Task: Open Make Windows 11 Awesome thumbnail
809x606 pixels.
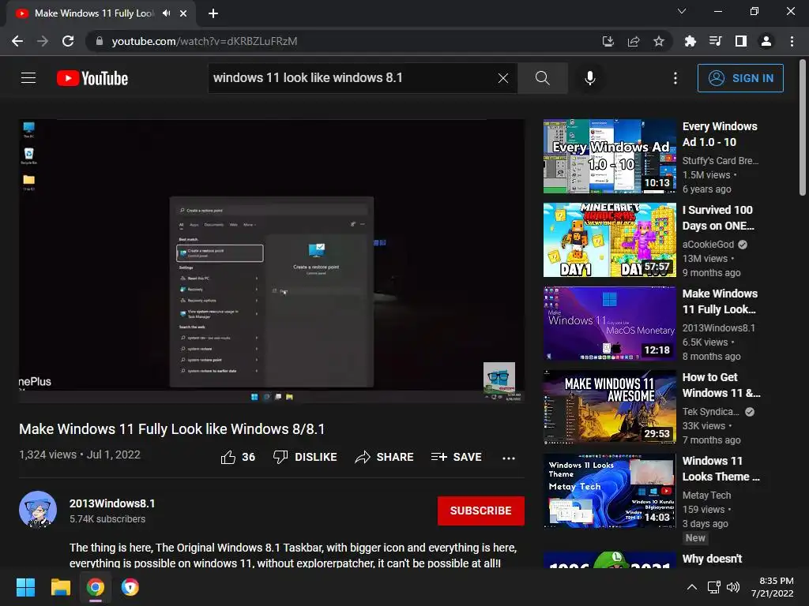Action: (x=609, y=407)
